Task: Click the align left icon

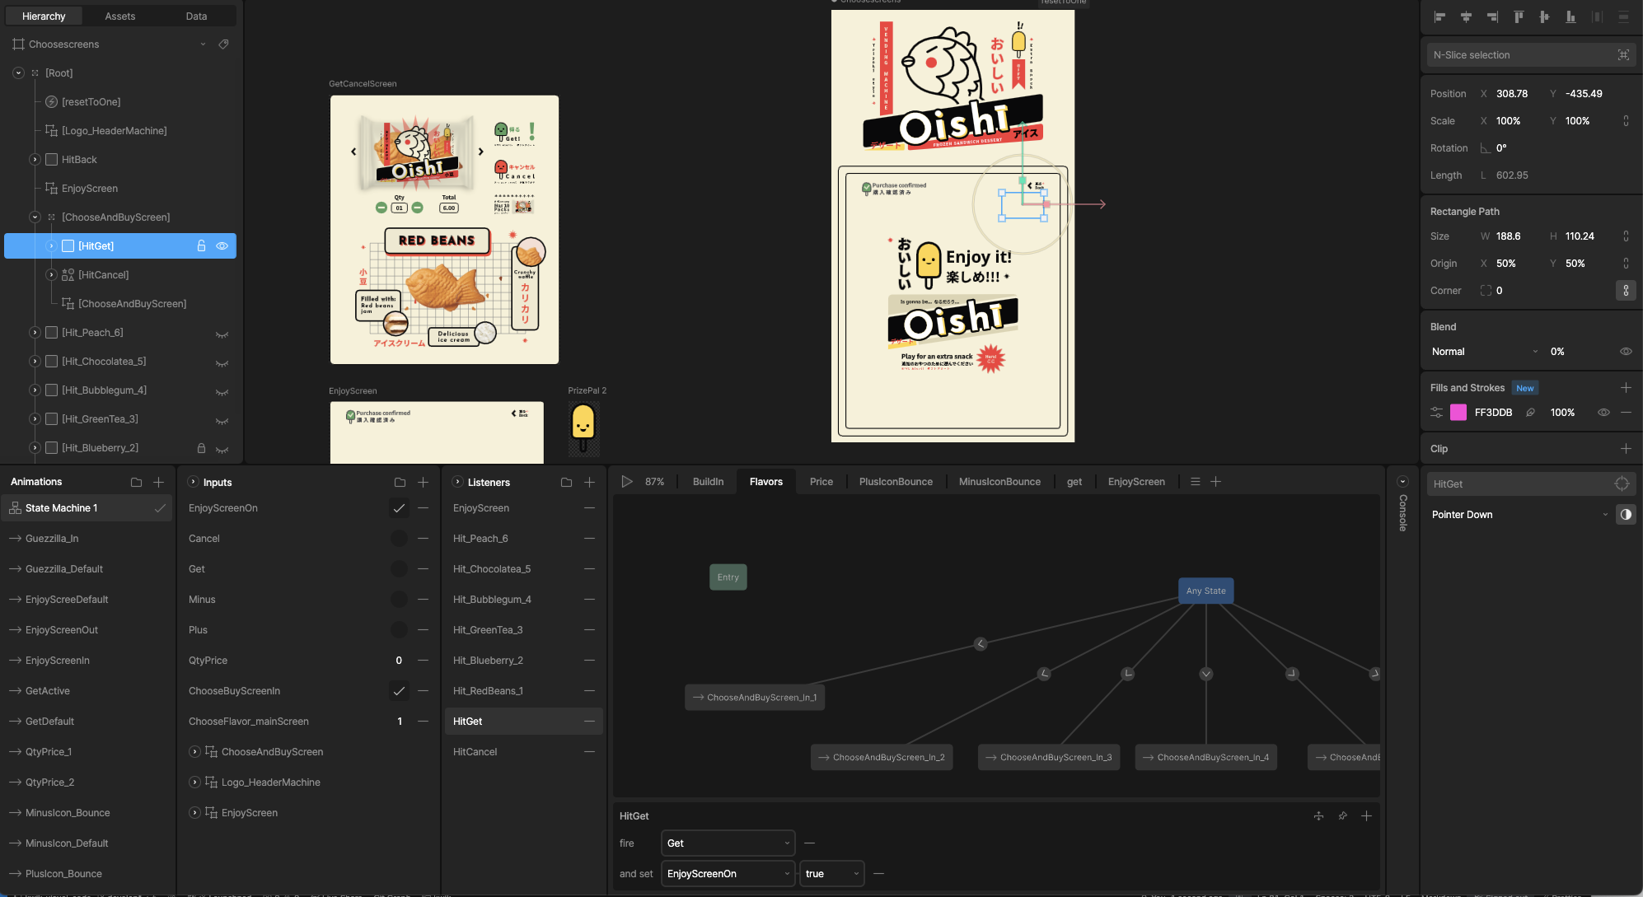Action: click(1440, 16)
